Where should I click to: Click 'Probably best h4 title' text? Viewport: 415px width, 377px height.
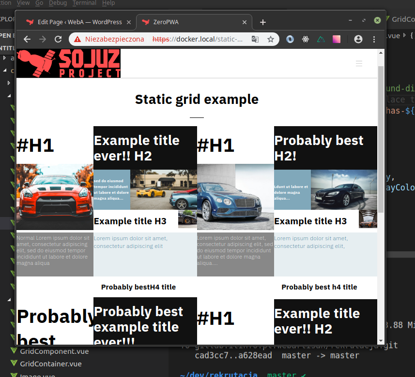[319, 287]
